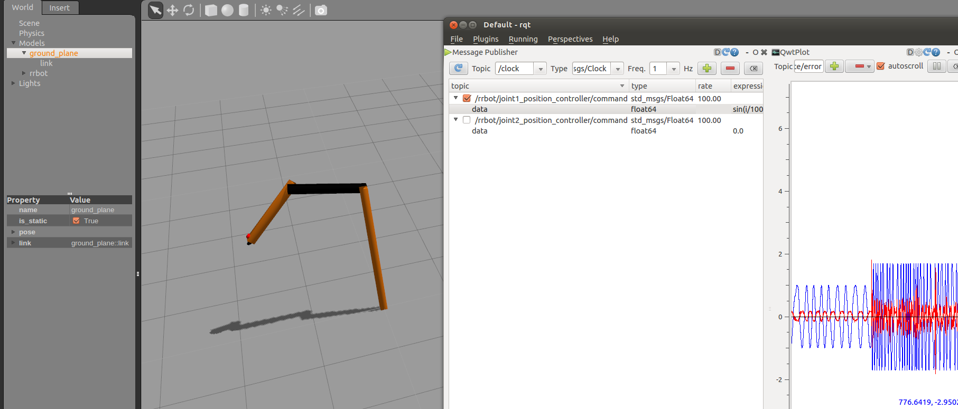The width and height of the screenshot is (958, 409).
Task: Remove selected publisher with the red minus
Action: click(730, 68)
